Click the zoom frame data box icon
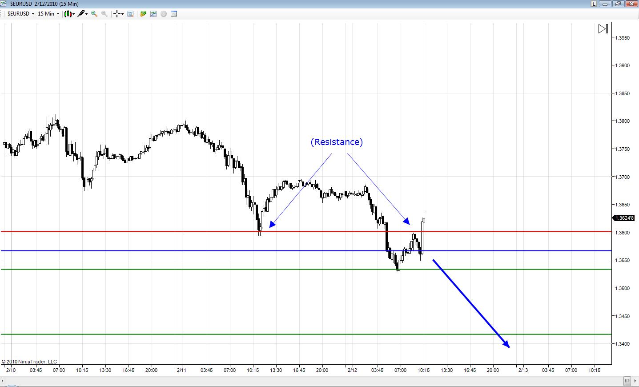The width and height of the screenshot is (639, 387). point(130,14)
